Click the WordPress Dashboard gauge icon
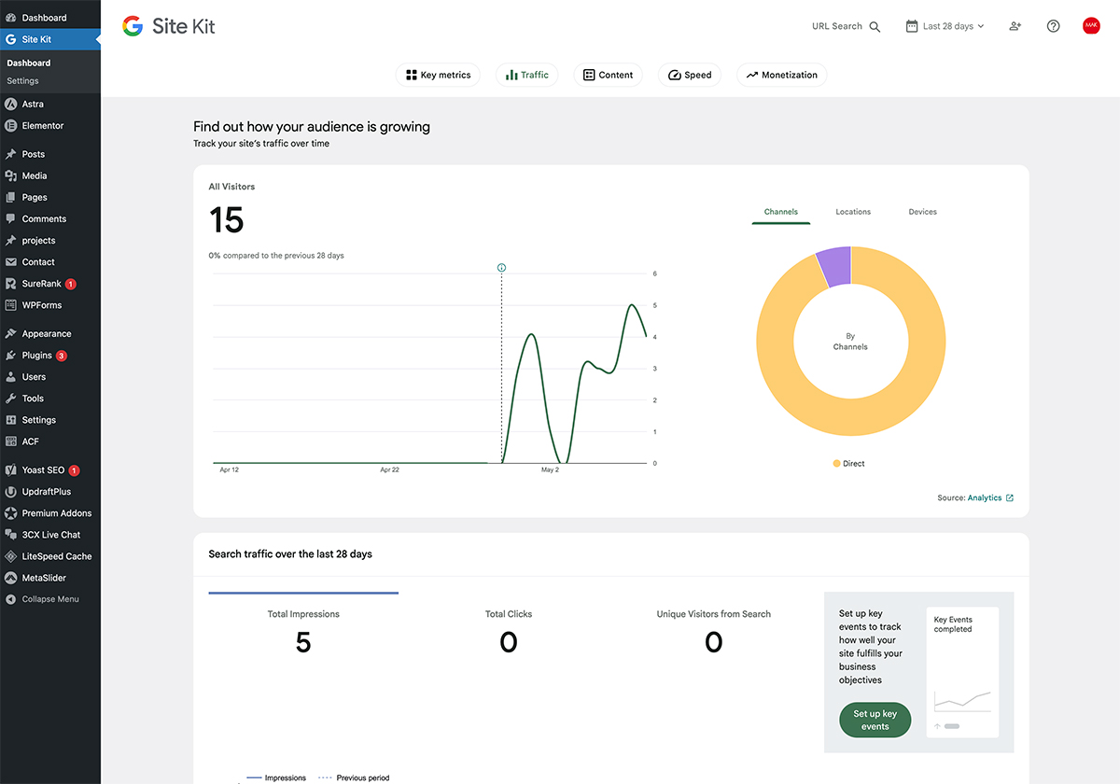This screenshot has height=784, width=1120. (11, 18)
